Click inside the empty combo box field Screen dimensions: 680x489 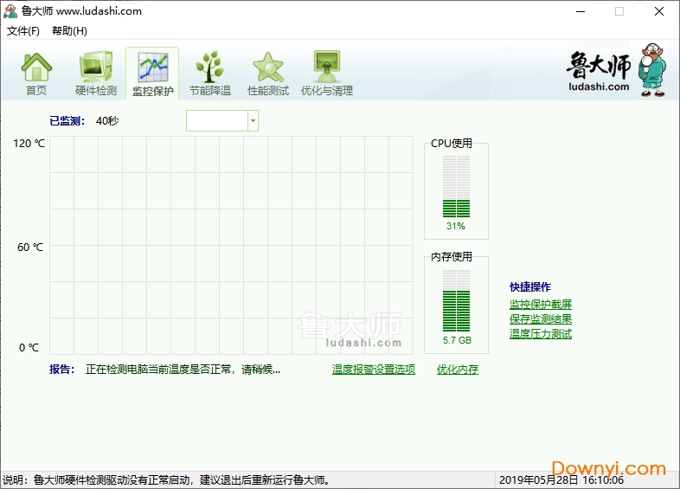click(x=217, y=121)
